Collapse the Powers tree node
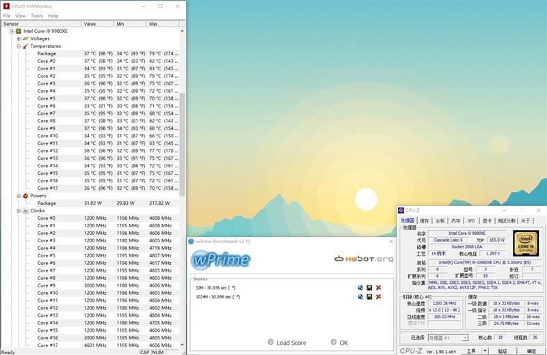This screenshot has width=547, height=355. coord(19,196)
